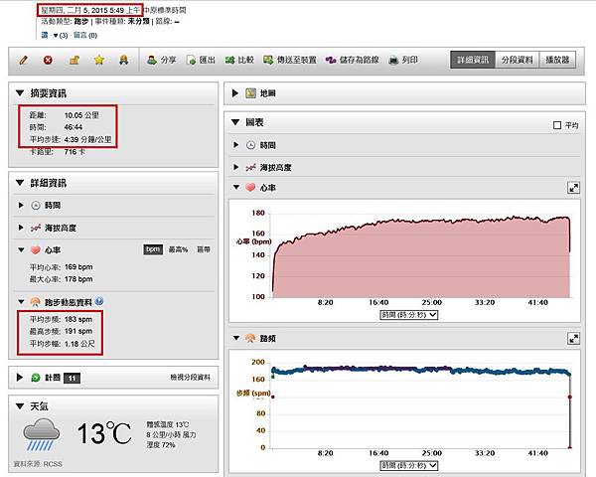Click the running dynamics help icon
The width and height of the screenshot is (596, 477).
(x=99, y=302)
